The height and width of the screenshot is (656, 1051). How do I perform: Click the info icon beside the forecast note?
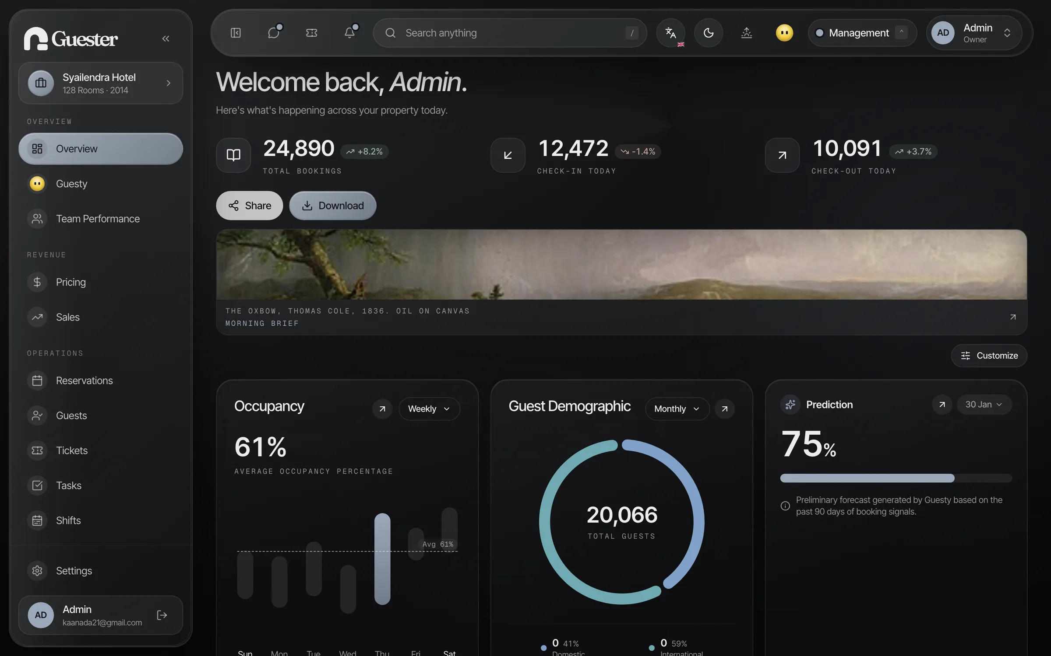pos(785,506)
